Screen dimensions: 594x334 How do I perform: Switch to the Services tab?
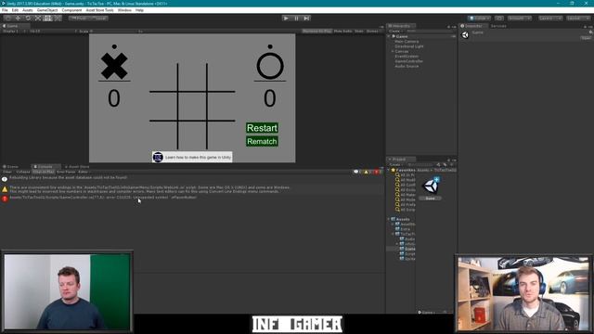(498, 26)
